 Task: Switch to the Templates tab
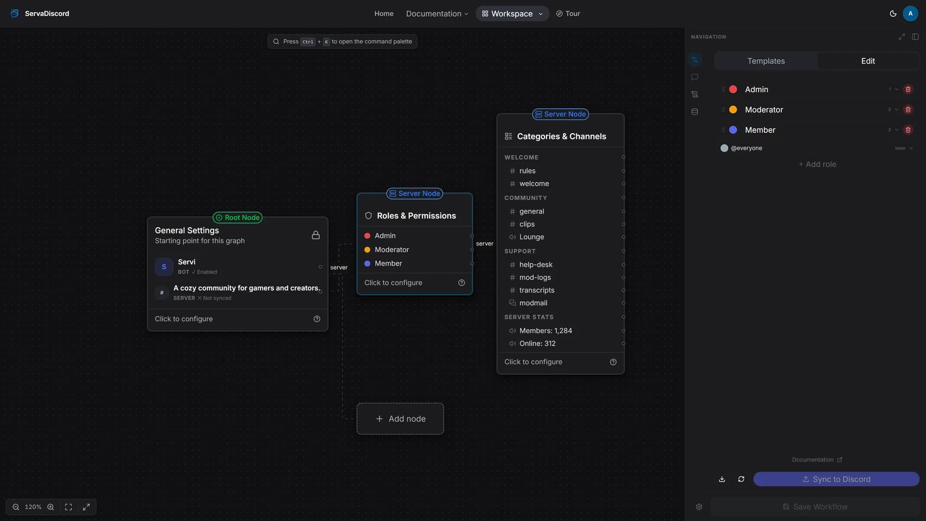[766, 61]
